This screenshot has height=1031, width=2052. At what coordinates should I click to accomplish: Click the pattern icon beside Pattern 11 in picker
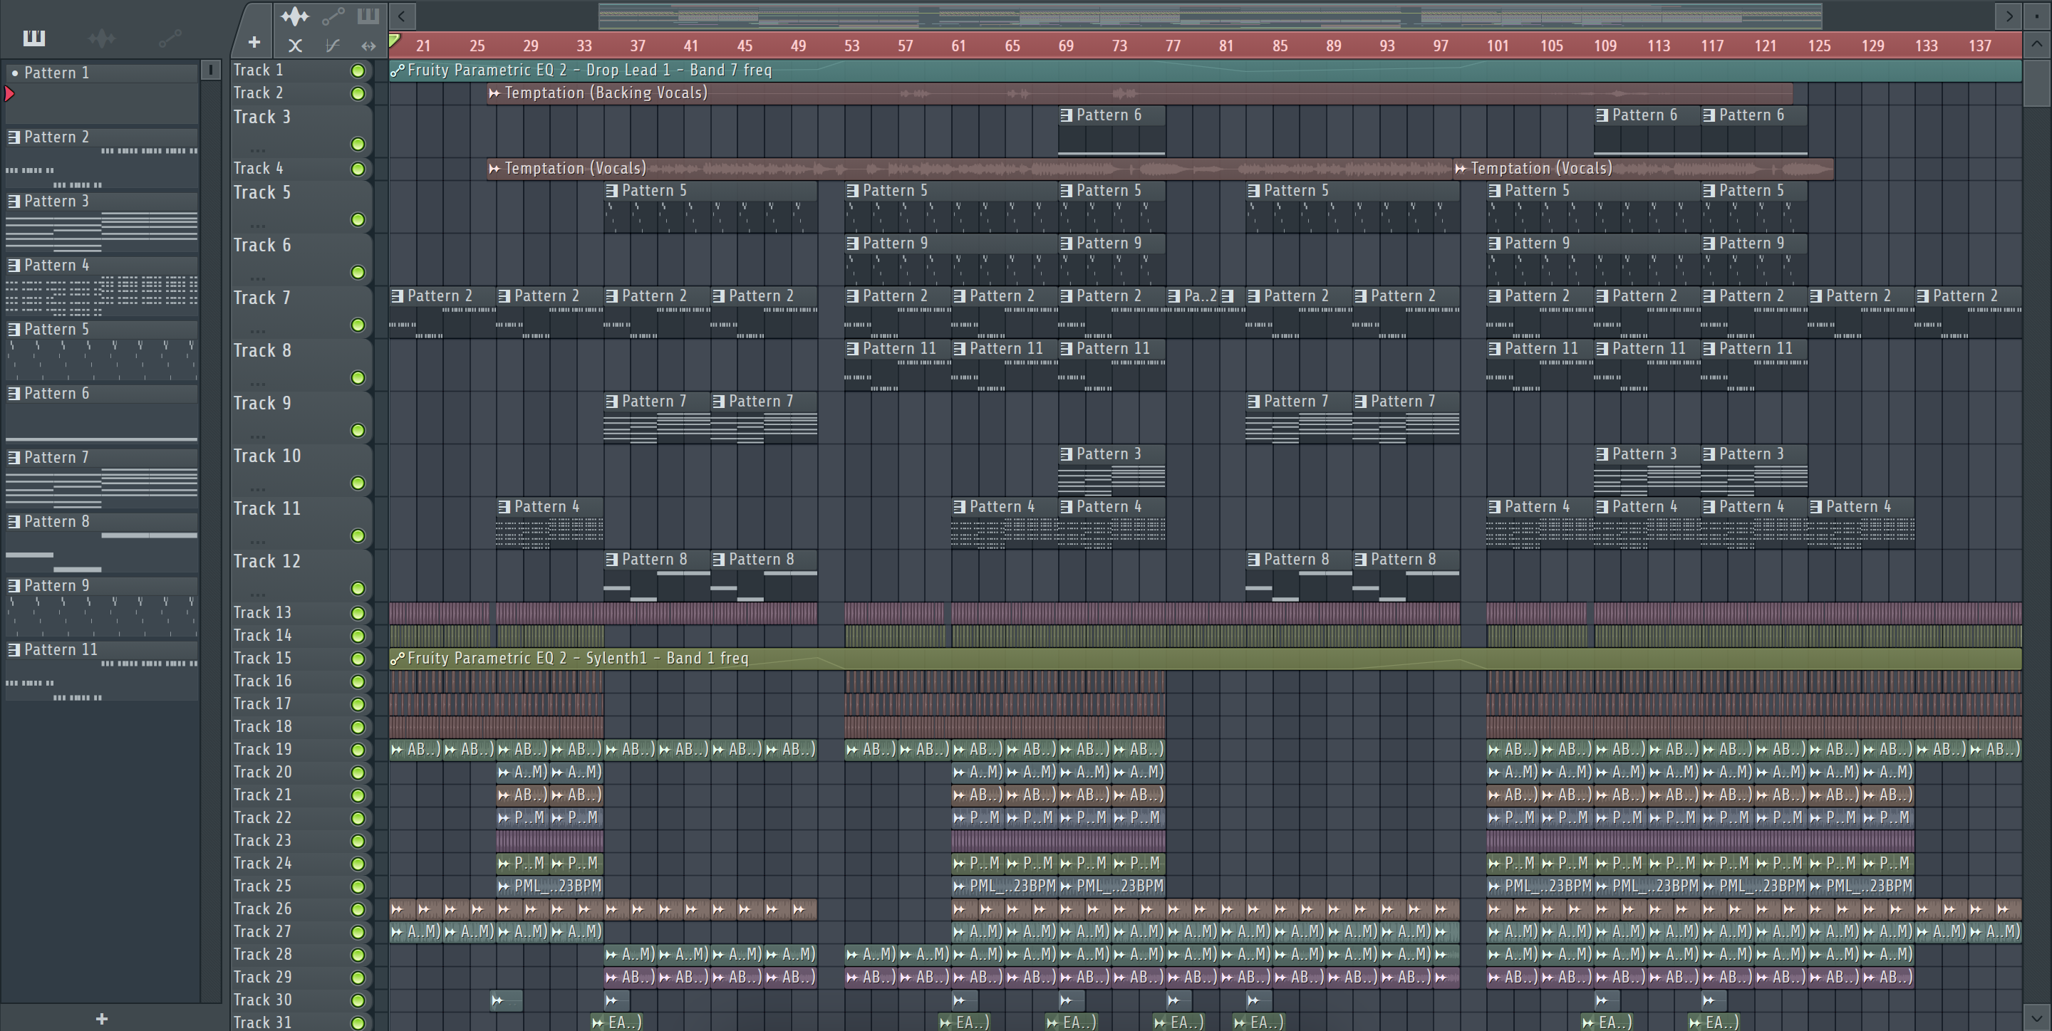[14, 649]
